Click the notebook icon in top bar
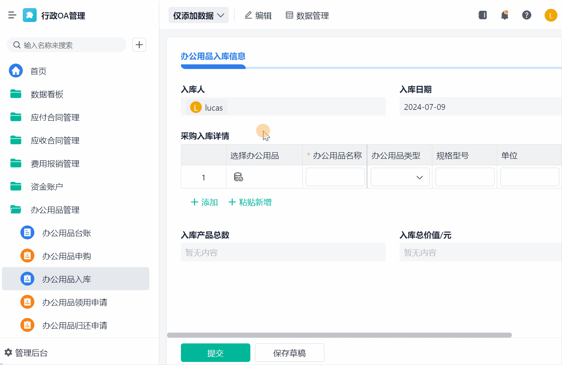The height and width of the screenshot is (365, 562). (483, 15)
